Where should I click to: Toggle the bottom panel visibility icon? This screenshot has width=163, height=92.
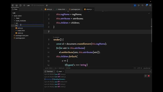point(17,5)
